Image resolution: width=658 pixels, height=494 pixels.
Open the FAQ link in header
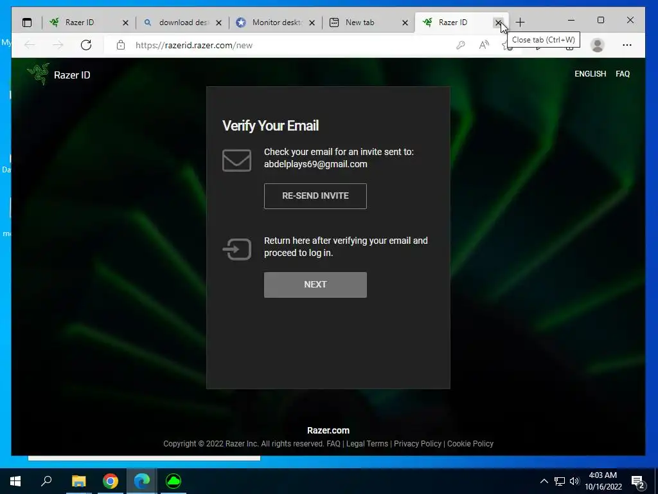click(623, 74)
